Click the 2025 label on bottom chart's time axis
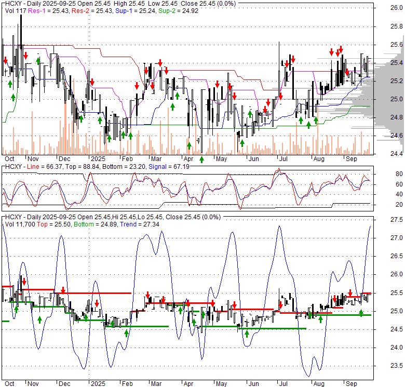 98,384
